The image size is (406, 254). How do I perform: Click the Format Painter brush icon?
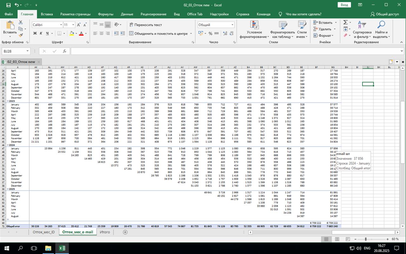[x=21, y=35]
